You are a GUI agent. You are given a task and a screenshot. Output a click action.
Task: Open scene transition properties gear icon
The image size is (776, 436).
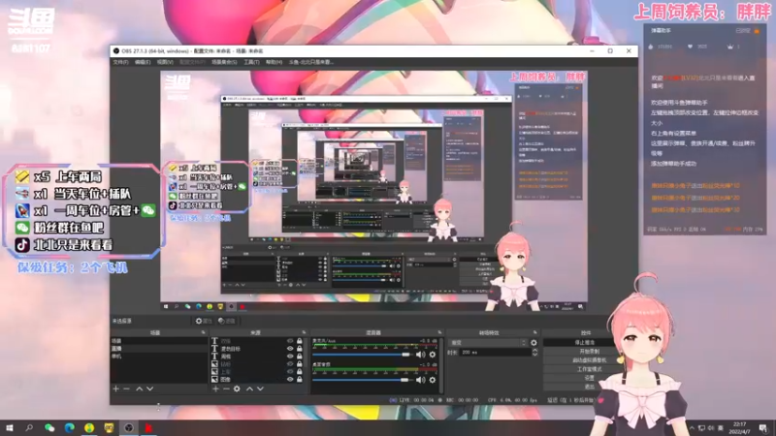coord(533,343)
